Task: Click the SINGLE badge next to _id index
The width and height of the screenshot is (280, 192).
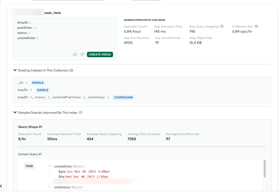Action: (38, 83)
